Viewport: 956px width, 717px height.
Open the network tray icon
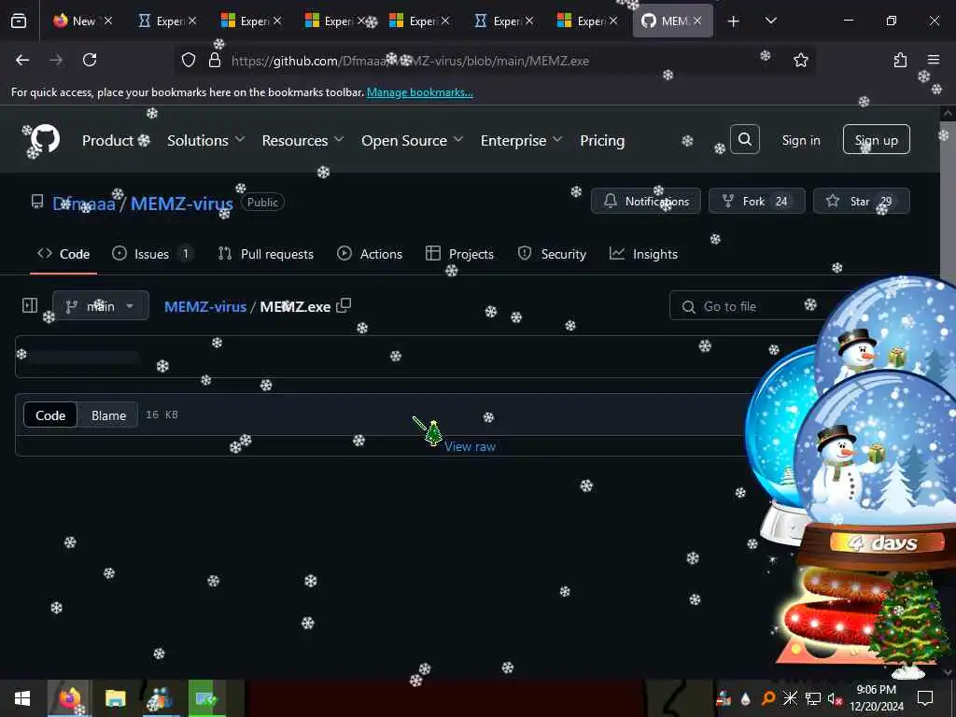813,698
